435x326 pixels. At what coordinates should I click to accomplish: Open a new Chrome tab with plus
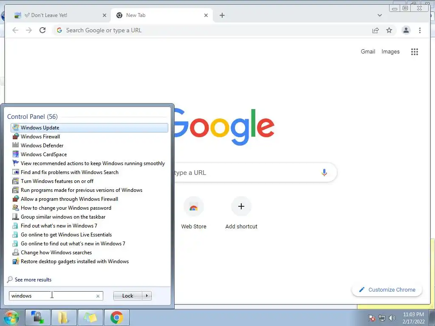[222, 15]
